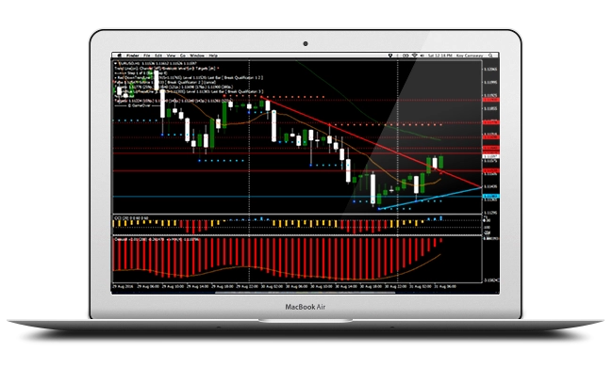
Task: Open the File menu
Action: click(146, 56)
